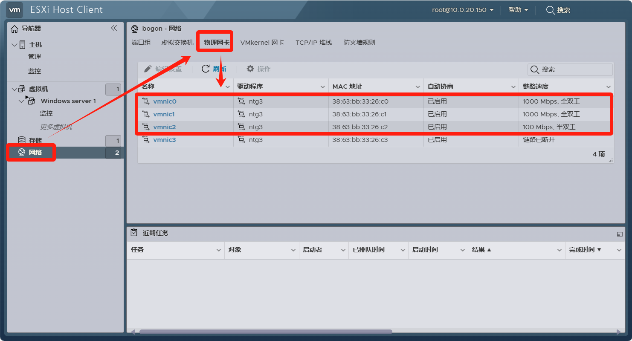Collapse the navigator panel with double-chevron icon
This screenshot has height=341, width=632.
(x=114, y=28)
